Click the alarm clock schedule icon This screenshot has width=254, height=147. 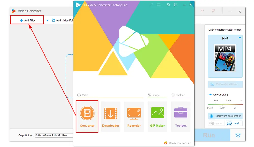tap(238, 135)
